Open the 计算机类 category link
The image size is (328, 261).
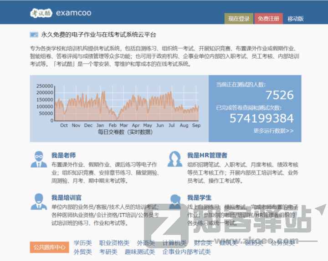[174, 243]
